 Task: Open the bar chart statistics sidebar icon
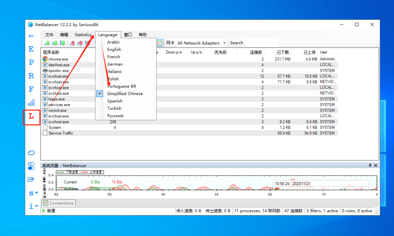click(x=31, y=103)
